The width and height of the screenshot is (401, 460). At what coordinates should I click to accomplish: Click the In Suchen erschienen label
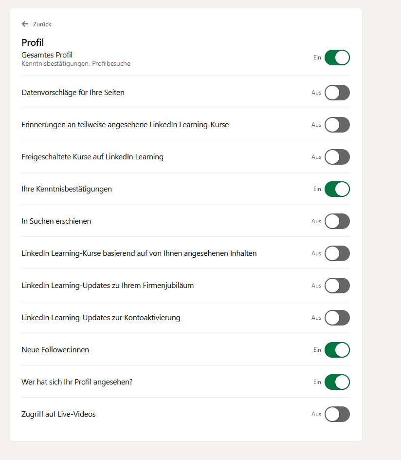(56, 221)
